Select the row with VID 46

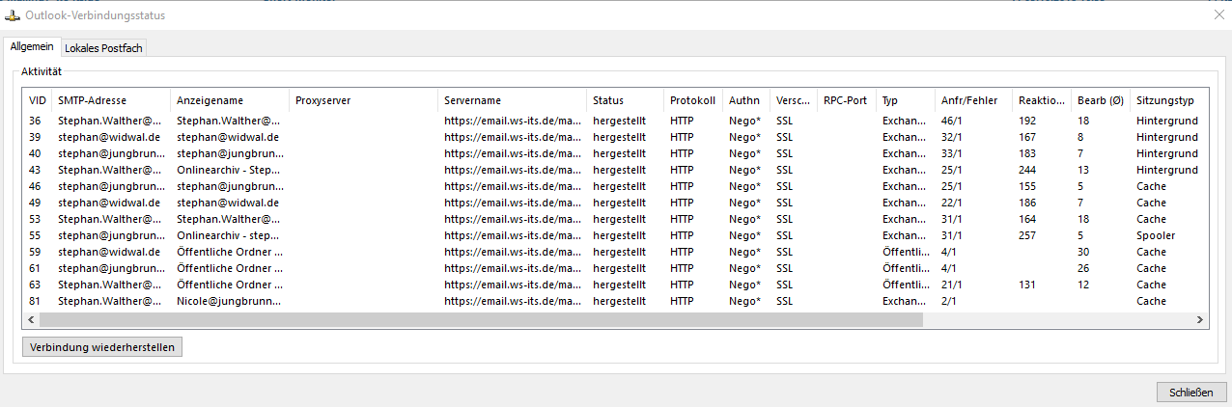coord(616,187)
